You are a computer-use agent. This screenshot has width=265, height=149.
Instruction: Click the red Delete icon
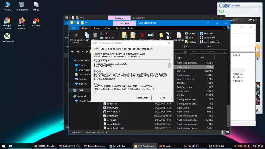142,35
